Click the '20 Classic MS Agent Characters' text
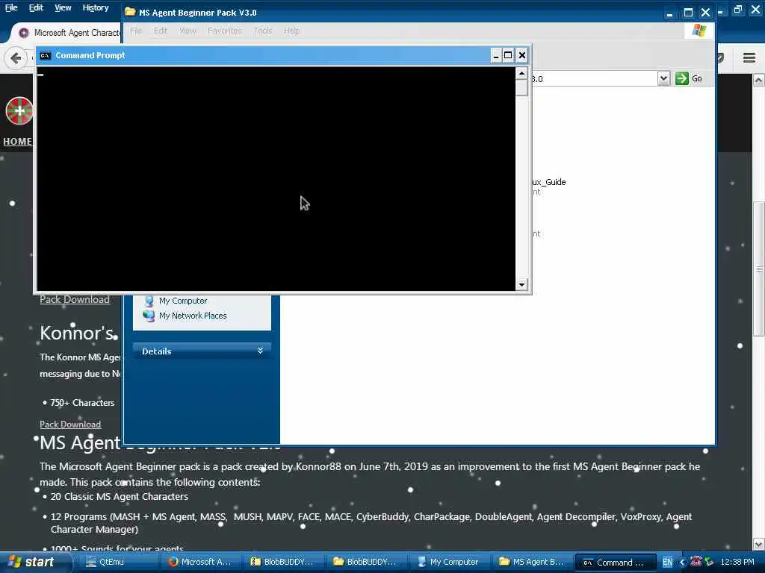 click(119, 496)
